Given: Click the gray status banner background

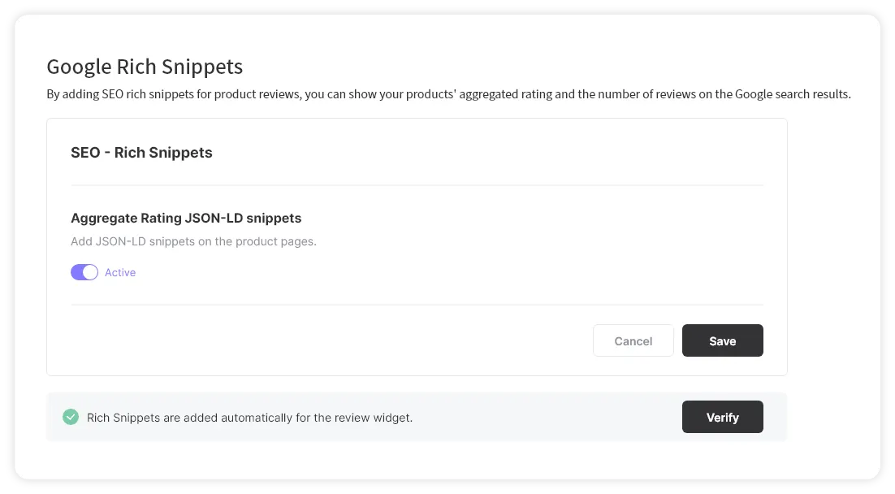Looking at the screenshot, I should tap(544, 418).
